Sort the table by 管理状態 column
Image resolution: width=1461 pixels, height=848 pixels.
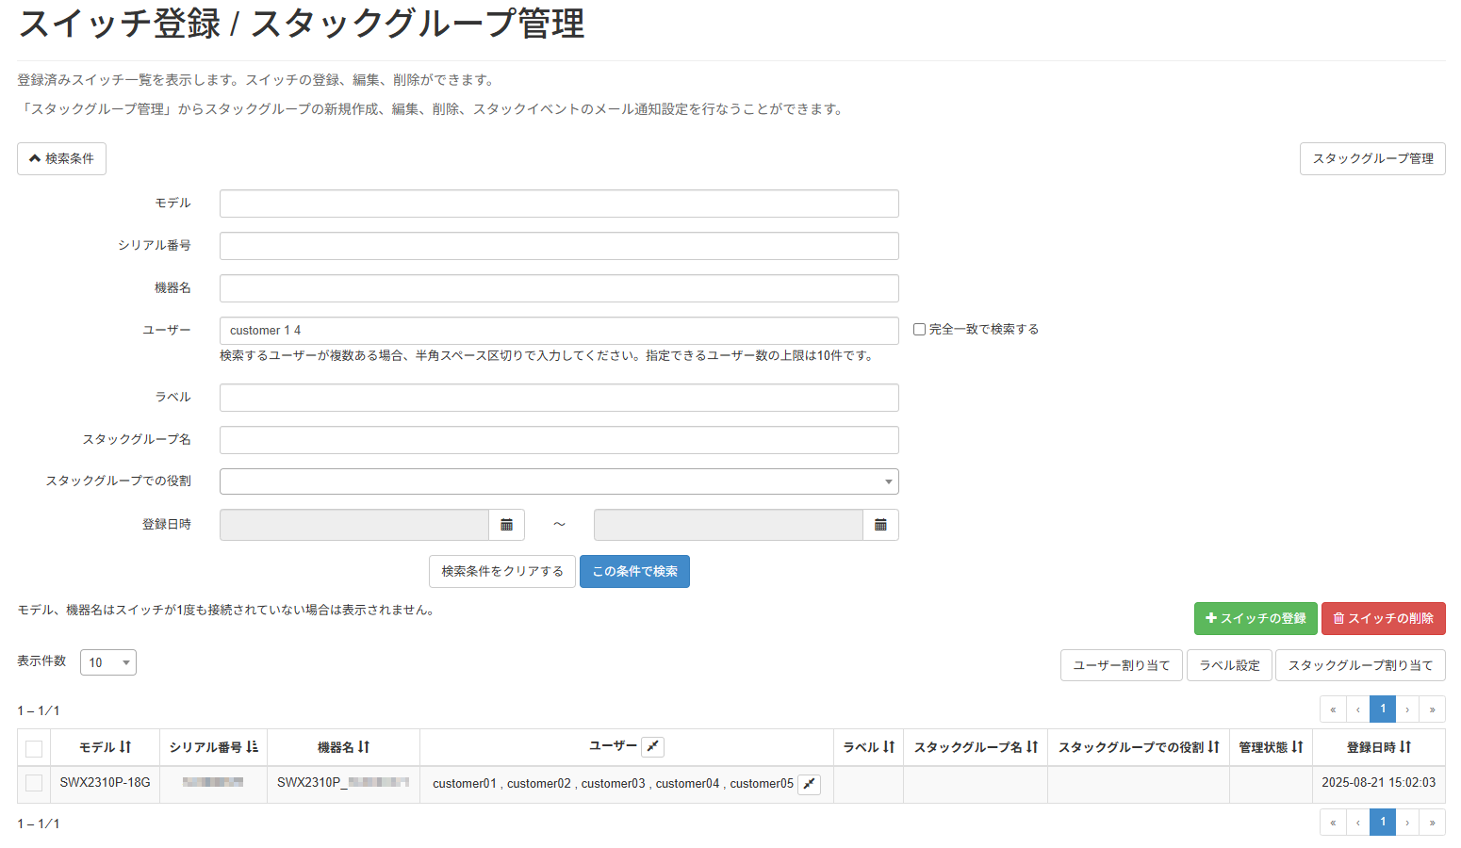tap(1298, 746)
